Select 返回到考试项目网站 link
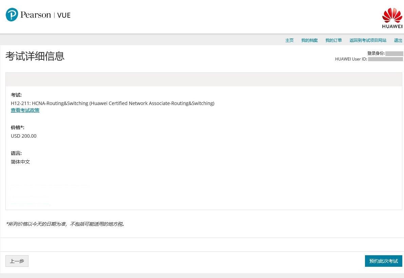This screenshot has height=278, width=404. click(368, 40)
